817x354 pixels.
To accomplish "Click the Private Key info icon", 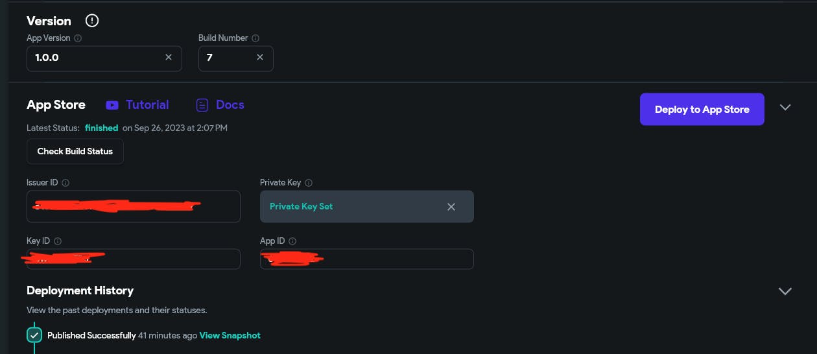I will pos(309,183).
